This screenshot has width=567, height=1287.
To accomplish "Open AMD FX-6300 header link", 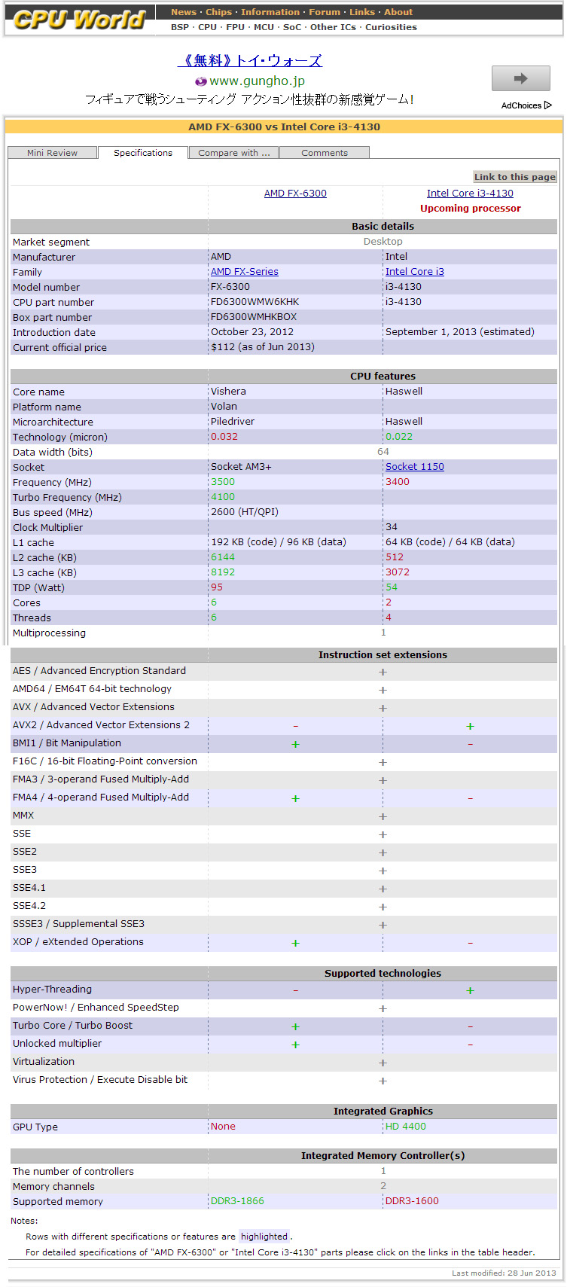I will pos(295,194).
